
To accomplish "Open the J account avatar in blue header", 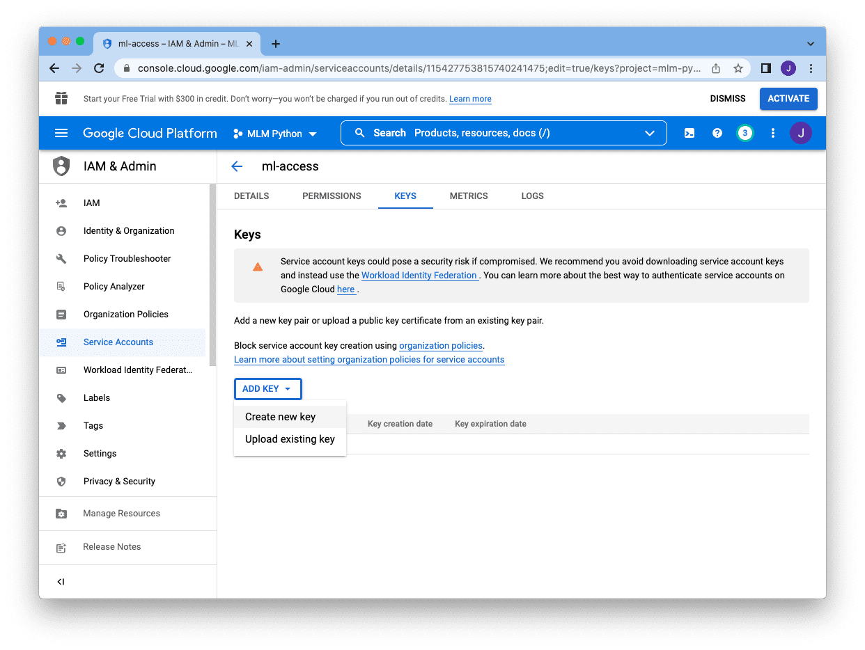I will click(801, 133).
